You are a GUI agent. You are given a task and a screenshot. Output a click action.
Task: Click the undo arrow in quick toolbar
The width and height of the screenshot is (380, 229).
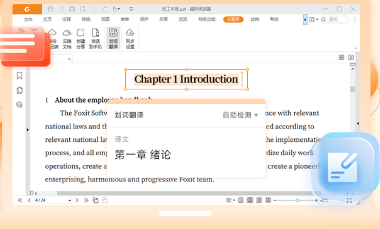pos(93,9)
